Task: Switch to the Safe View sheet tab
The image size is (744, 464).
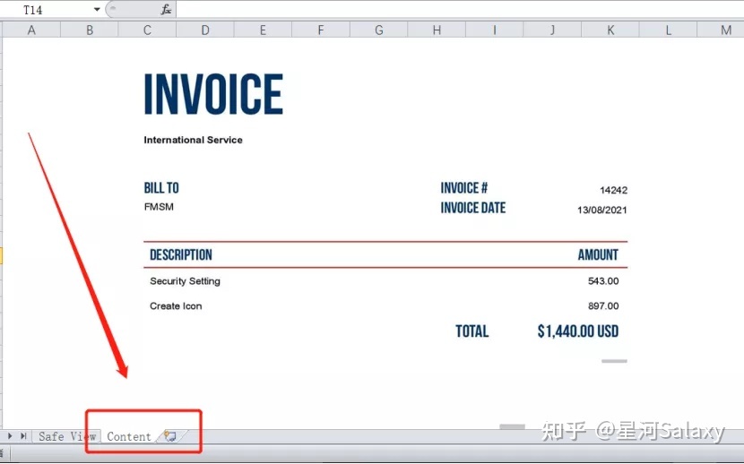Action: pos(66,436)
